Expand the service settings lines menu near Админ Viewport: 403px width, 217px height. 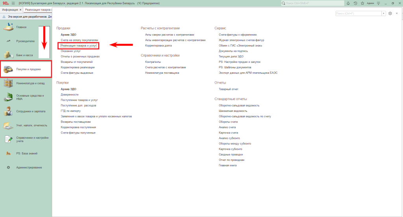[379, 3]
